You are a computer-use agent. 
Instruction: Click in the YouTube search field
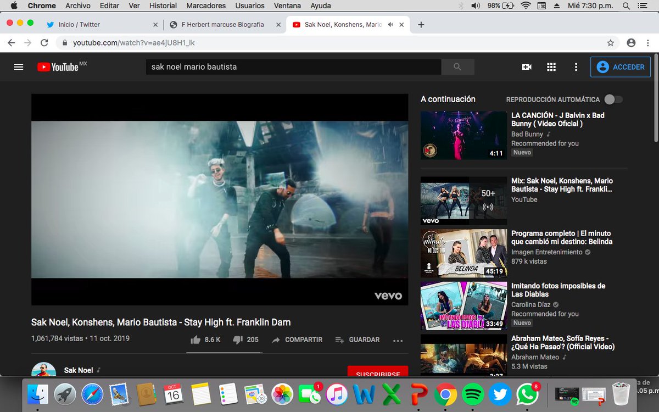tap(293, 67)
